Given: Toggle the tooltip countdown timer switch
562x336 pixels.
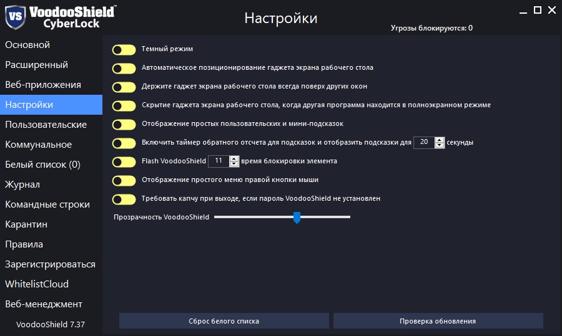Looking at the screenshot, I should pyautogui.click(x=124, y=143).
